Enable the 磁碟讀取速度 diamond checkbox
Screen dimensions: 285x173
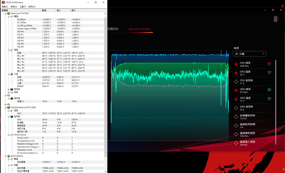(x=236, y=134)
